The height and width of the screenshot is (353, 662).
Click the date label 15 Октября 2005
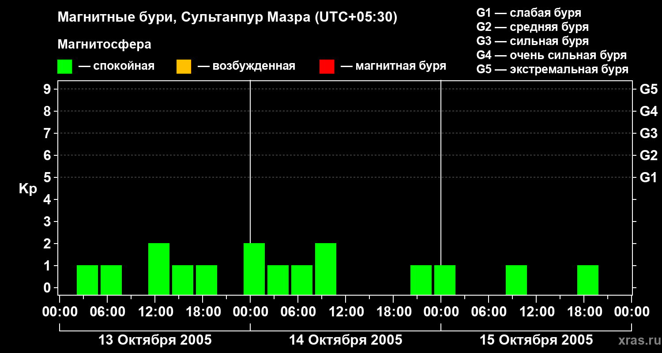point(536,340)
